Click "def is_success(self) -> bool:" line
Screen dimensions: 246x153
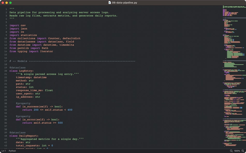click(x=39, y=107)
